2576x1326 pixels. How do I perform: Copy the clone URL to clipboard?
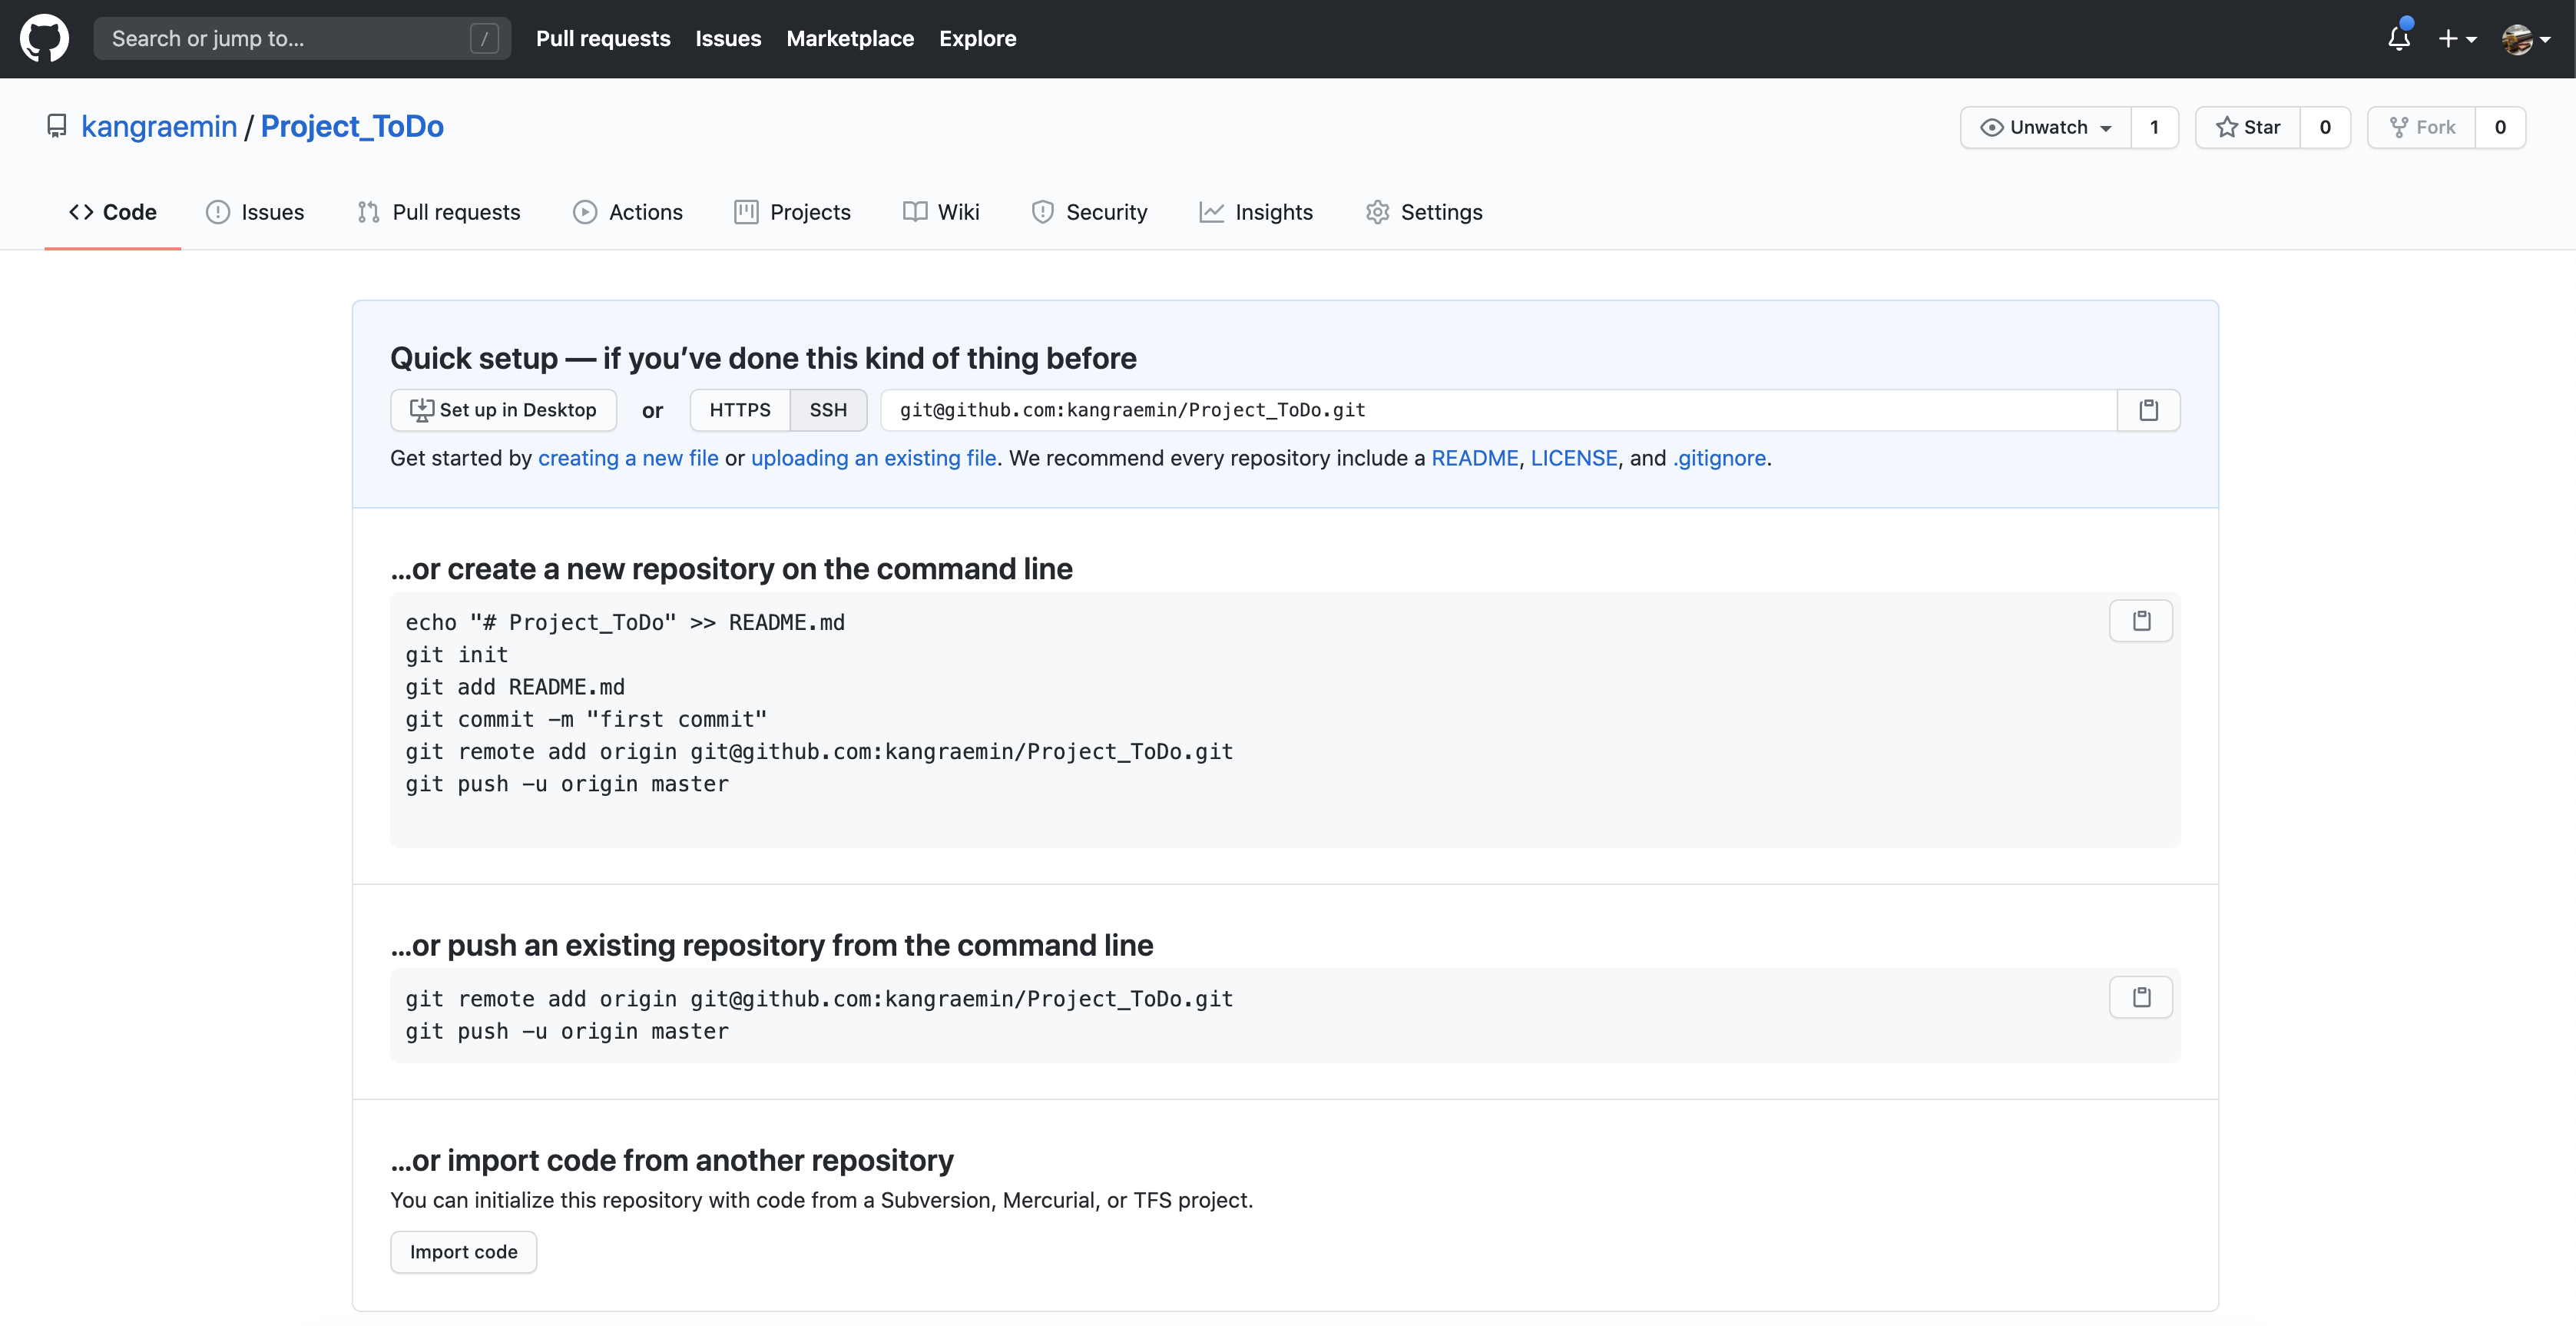pyautogui.click(x=2148, y=410)
